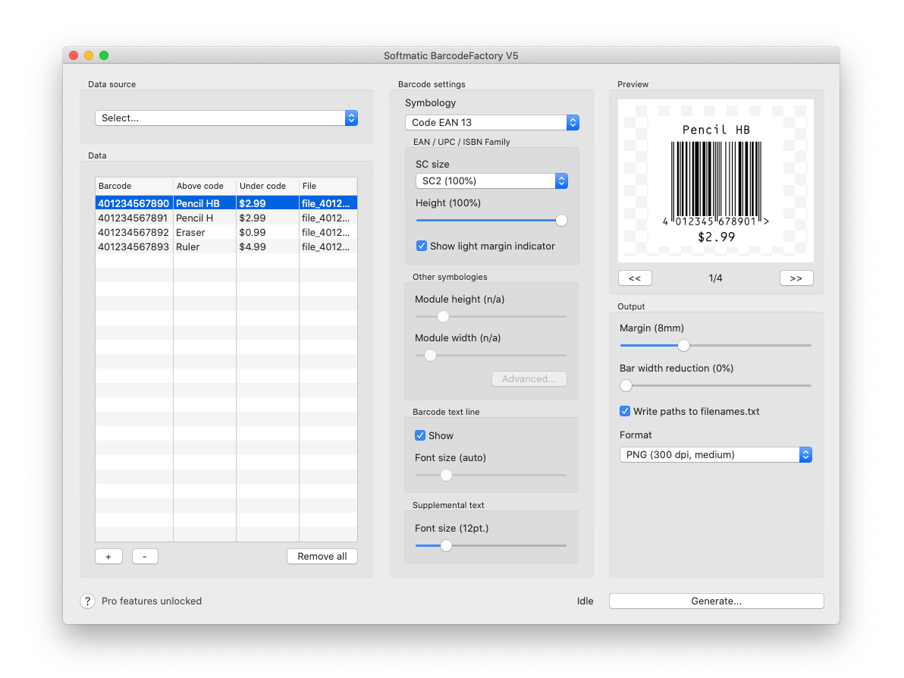Screen dimensions: 904x678
Task: Uncheck Write paths to filenames.txt
Action: pyautogui.click(x=625, y=411)
